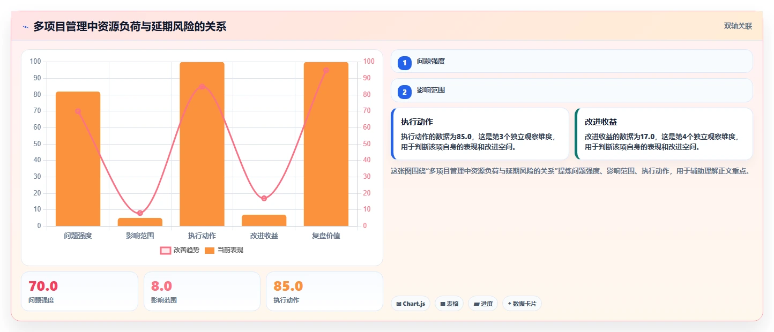
Task: Open the 改进收益 detail card
Action: click(x=664, y=134)
